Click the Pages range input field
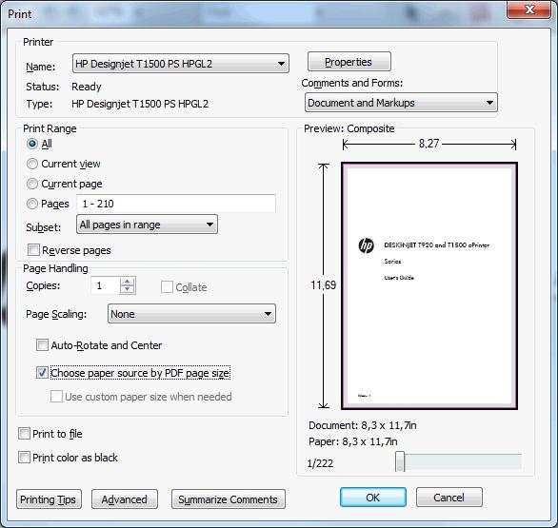Viewport: 558px width, 528px height. 176,204
